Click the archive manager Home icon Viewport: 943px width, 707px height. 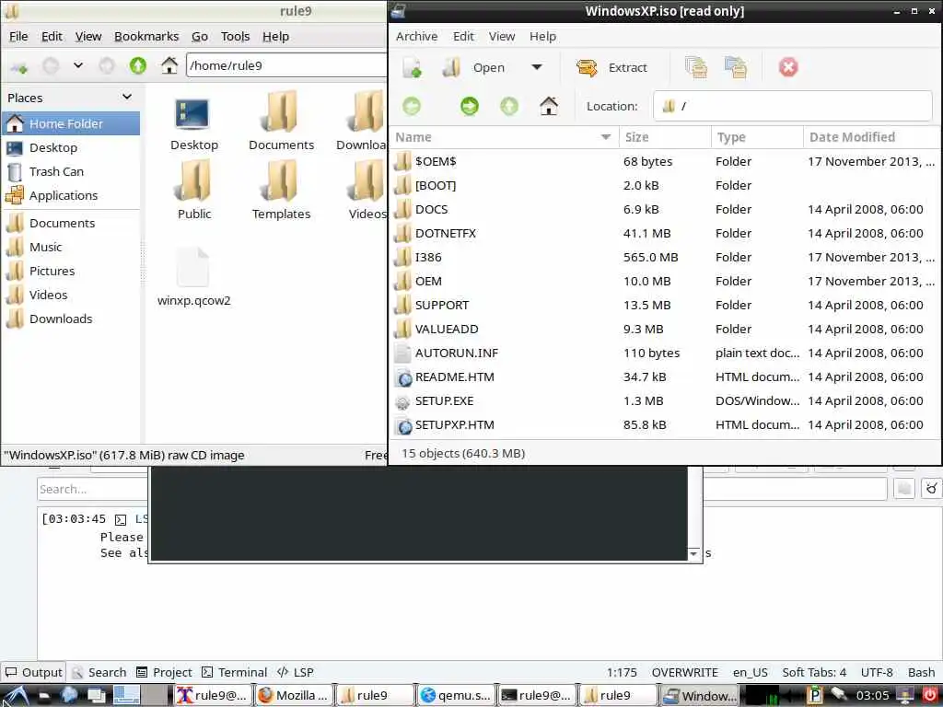pos(549,107)
